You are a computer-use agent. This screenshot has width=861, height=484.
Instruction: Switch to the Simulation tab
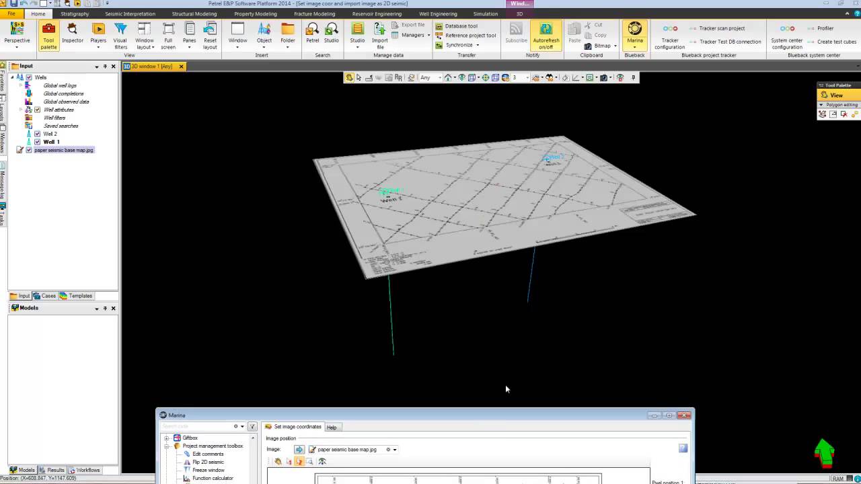485,13
